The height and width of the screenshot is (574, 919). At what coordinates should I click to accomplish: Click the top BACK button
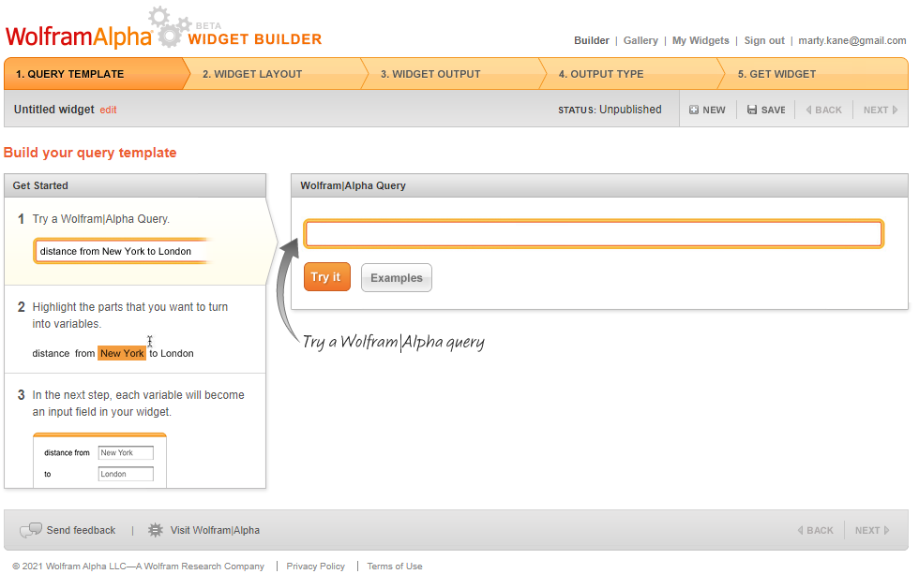point(823,110)
